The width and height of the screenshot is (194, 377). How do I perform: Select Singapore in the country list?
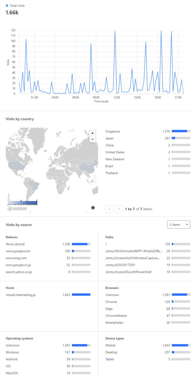click(x=113, y=131)
